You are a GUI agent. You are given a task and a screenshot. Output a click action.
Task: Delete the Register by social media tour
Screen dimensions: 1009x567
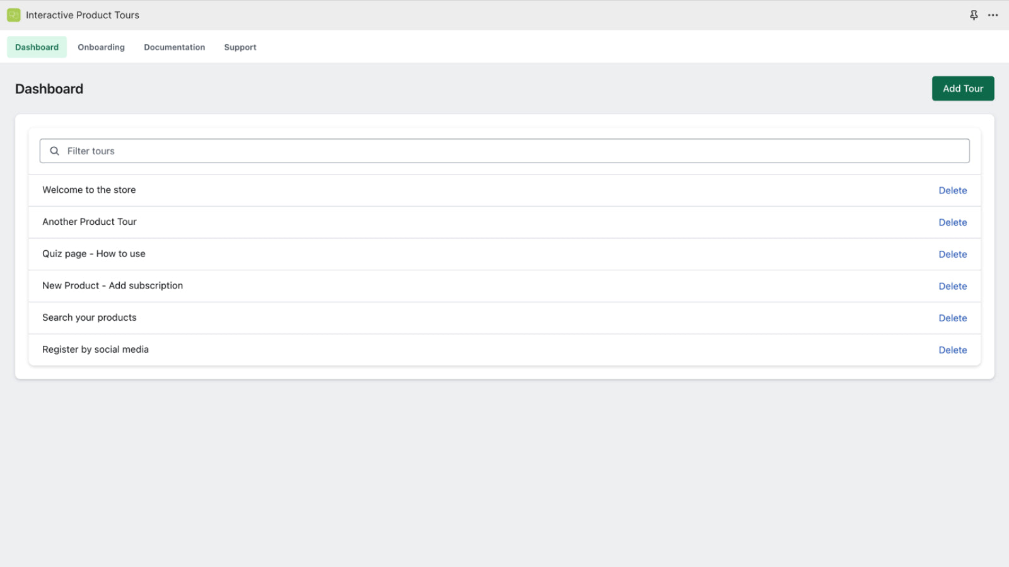coord(953,350)
